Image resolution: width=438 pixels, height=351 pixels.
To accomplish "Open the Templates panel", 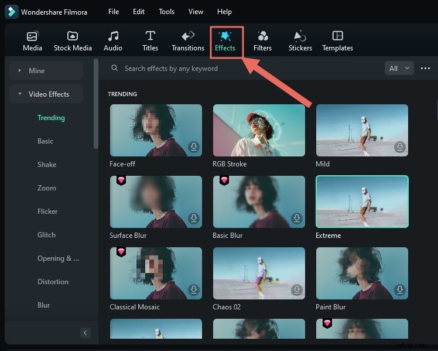I will (x=337, y=36).
